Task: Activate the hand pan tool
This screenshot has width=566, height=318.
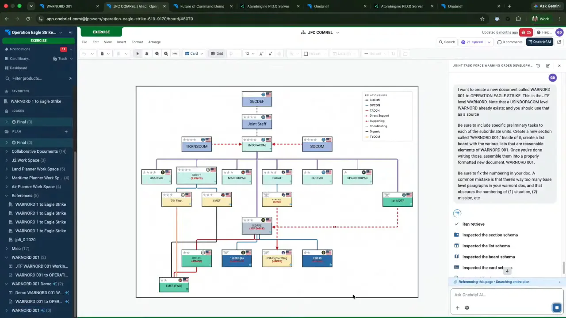Action: 147,53
